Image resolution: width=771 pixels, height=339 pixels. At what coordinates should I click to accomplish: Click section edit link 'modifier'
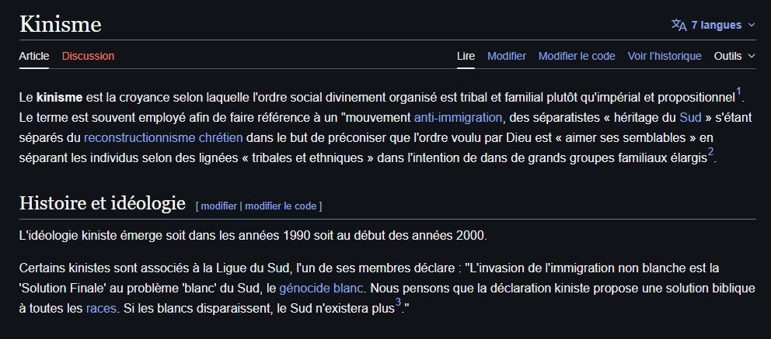pyautogui.click(x=218, y=206)
